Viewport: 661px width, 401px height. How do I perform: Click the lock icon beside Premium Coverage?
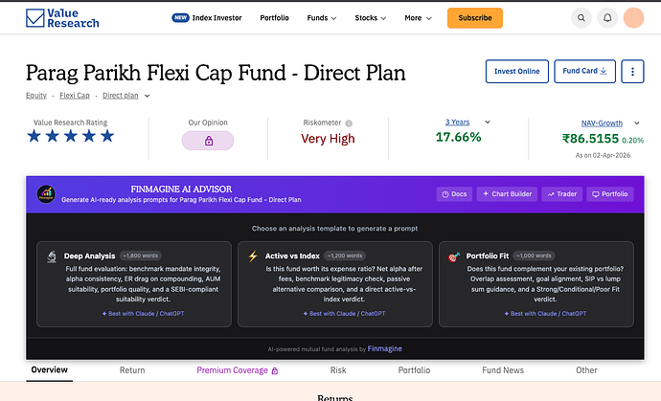275,370
